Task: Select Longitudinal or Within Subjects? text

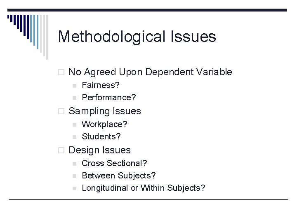Action: click(x=144, y=188)
